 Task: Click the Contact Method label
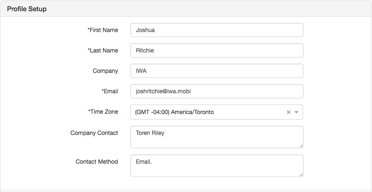pos(97,162)
